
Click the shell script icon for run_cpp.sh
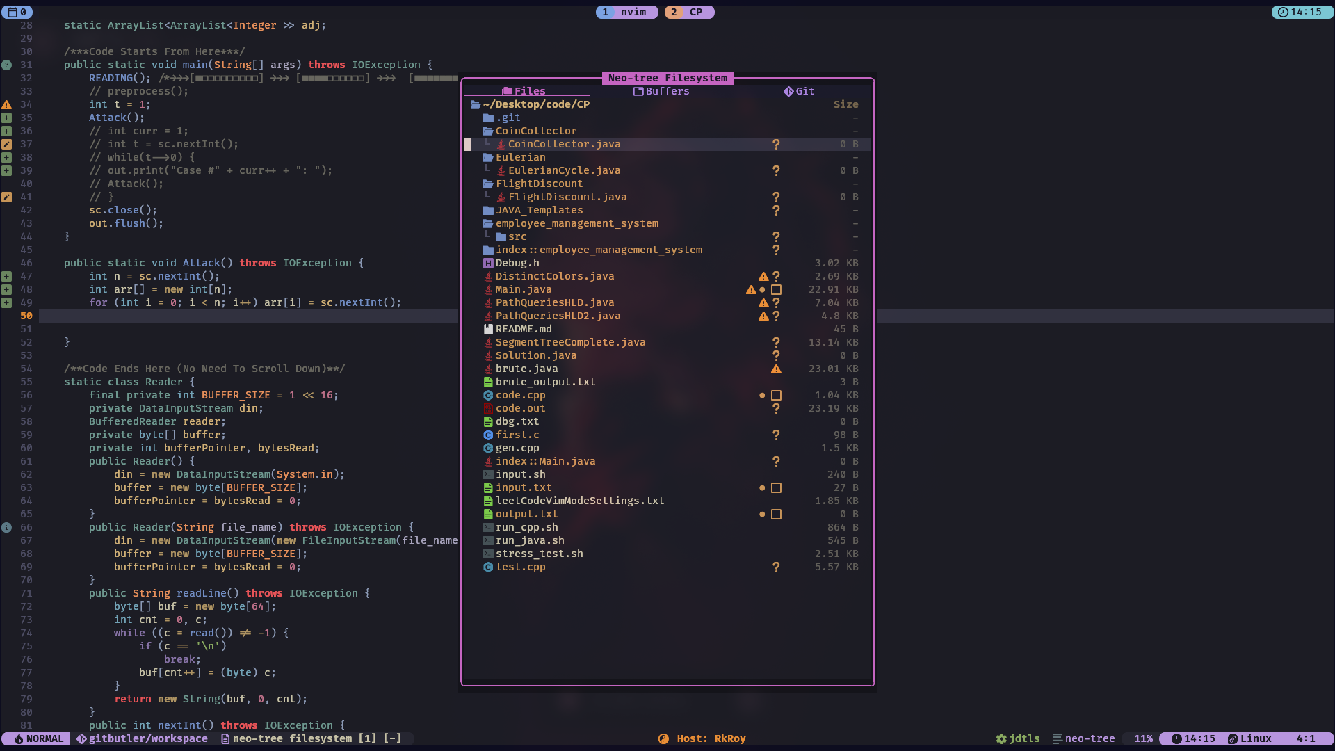(x=488, y=528)
